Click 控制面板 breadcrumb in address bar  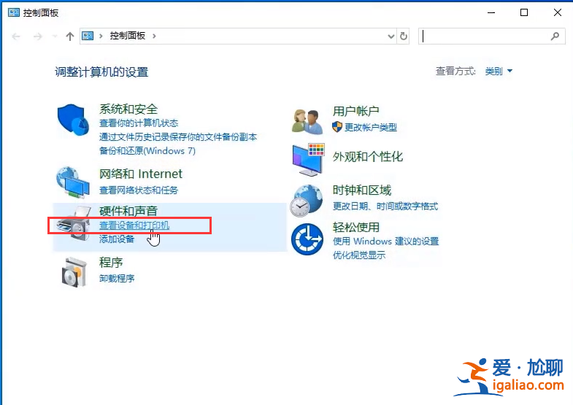click(128, 36)
